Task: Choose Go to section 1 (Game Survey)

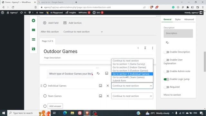Action: pyautogui.click(x=132, y=64)
